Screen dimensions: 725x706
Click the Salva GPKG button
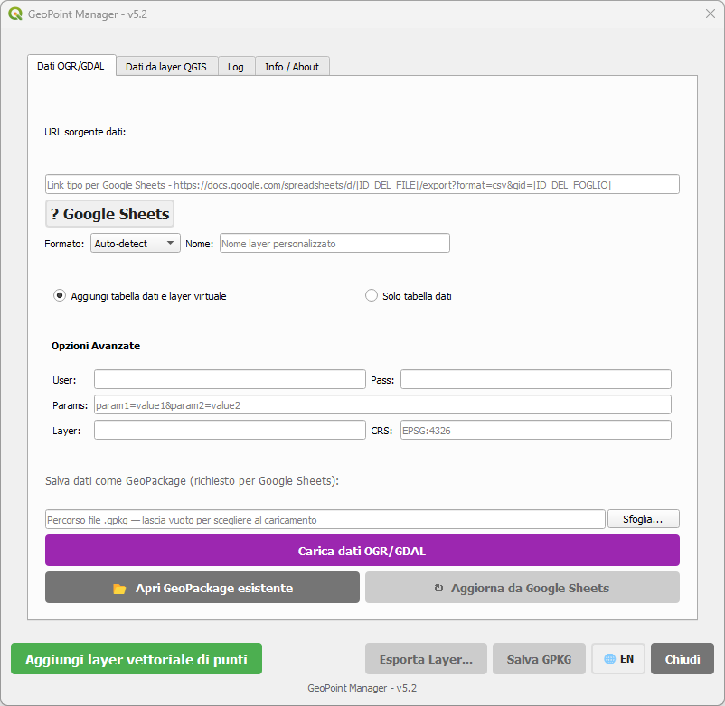coord(539,659)
